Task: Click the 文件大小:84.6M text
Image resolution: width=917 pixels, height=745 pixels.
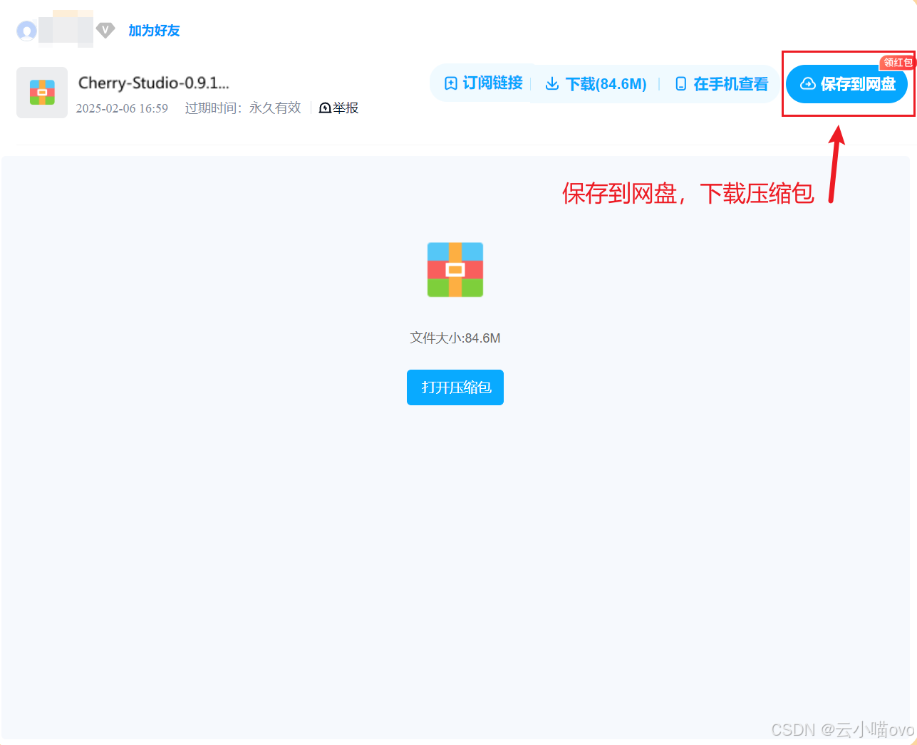Action: [455, 338]
